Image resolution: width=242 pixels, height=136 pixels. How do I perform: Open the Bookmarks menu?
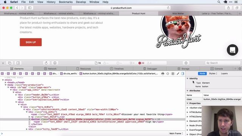pos(65,2)
